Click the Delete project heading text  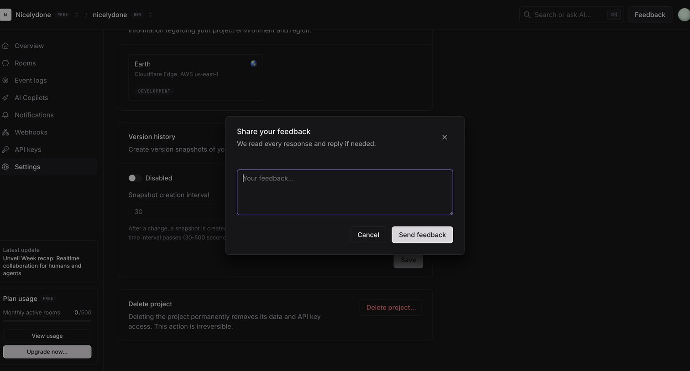coord(150,304)
